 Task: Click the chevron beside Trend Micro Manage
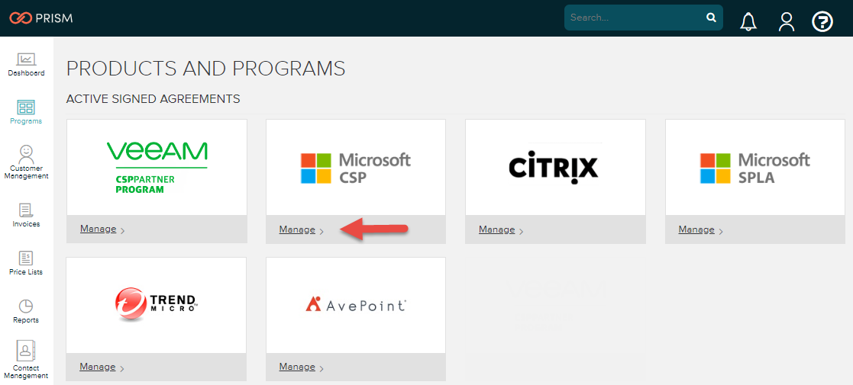[x=122, y=368]
